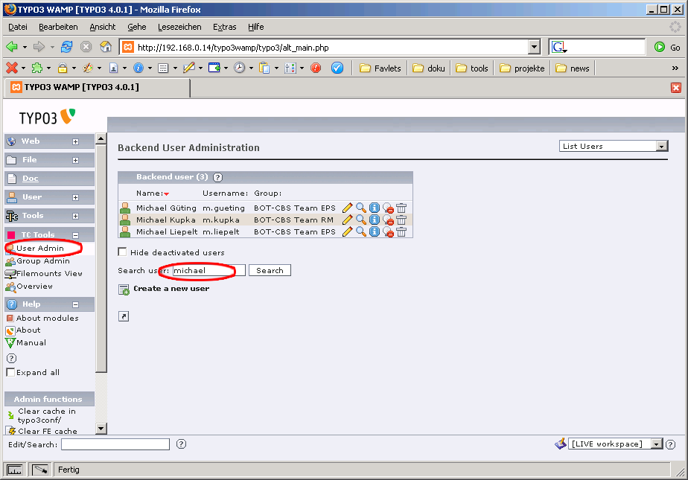The image size is (688, 480).
Task: Delete Michael Kupka via trash icon
Action: tap(401, 220)
